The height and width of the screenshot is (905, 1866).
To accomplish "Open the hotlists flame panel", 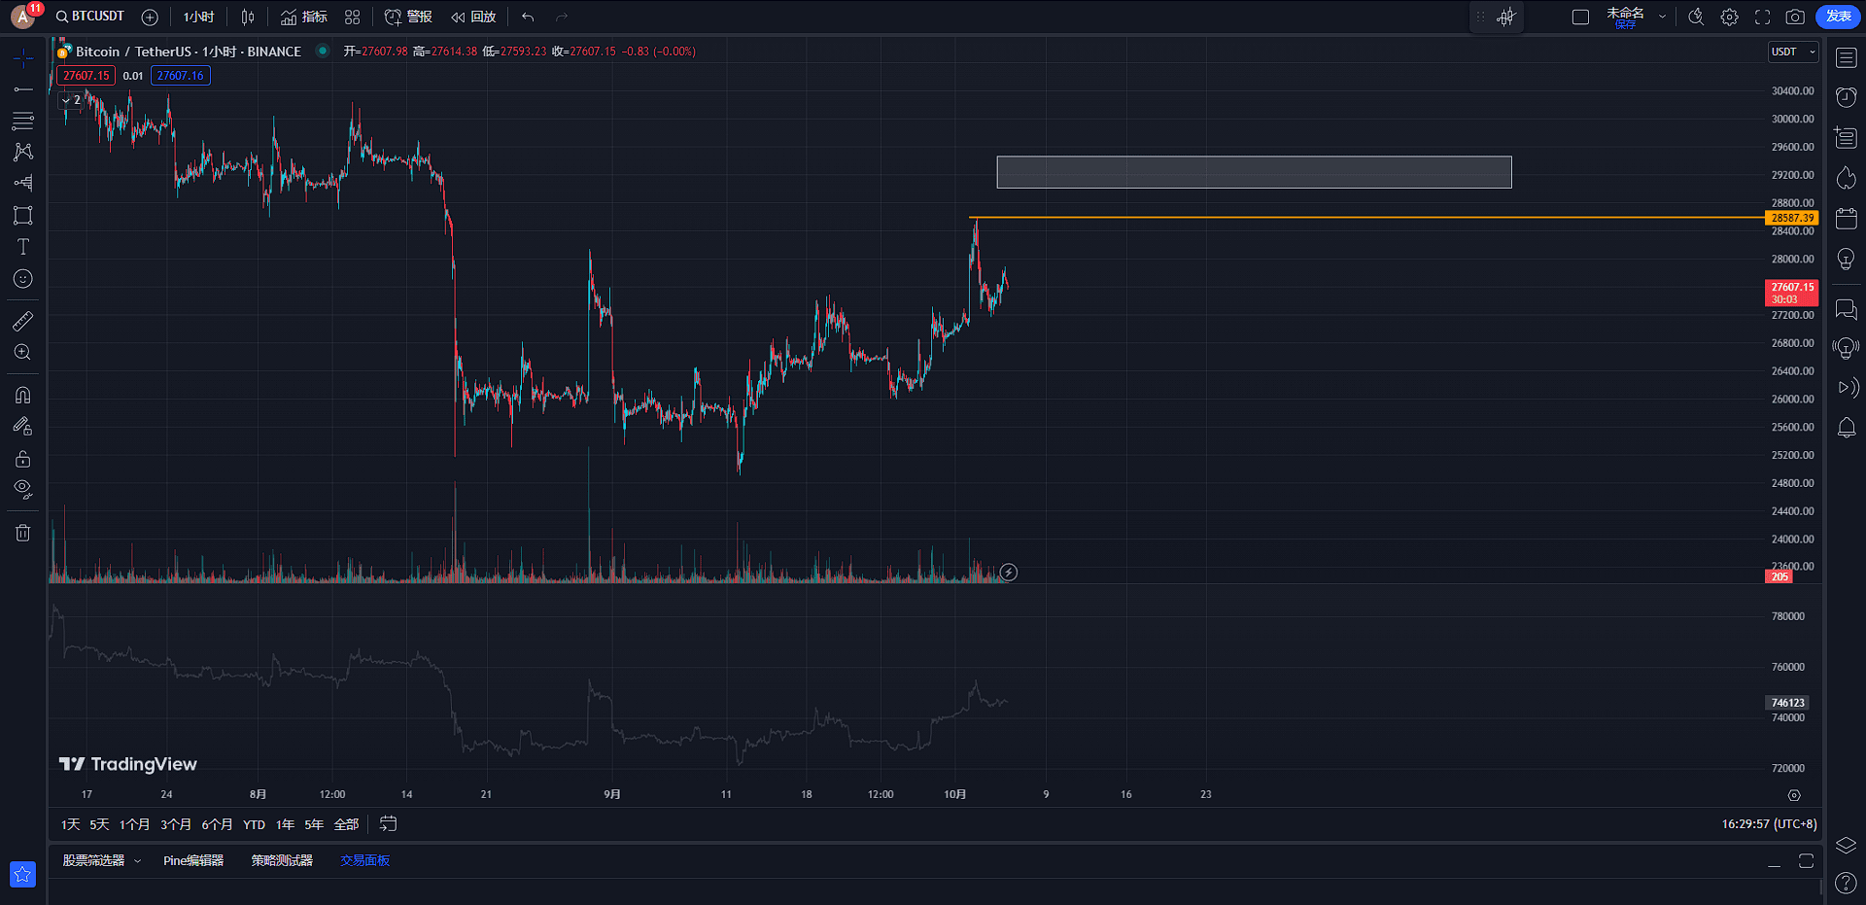I will click(x=1845, y=178).
